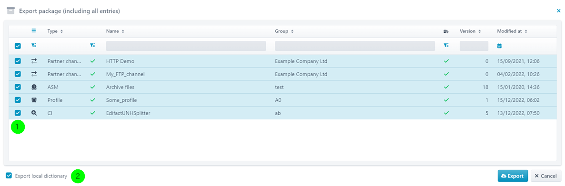Viewport: 565px width, 186px height.
Task: Click the Name filter input field
Action: 186,46
